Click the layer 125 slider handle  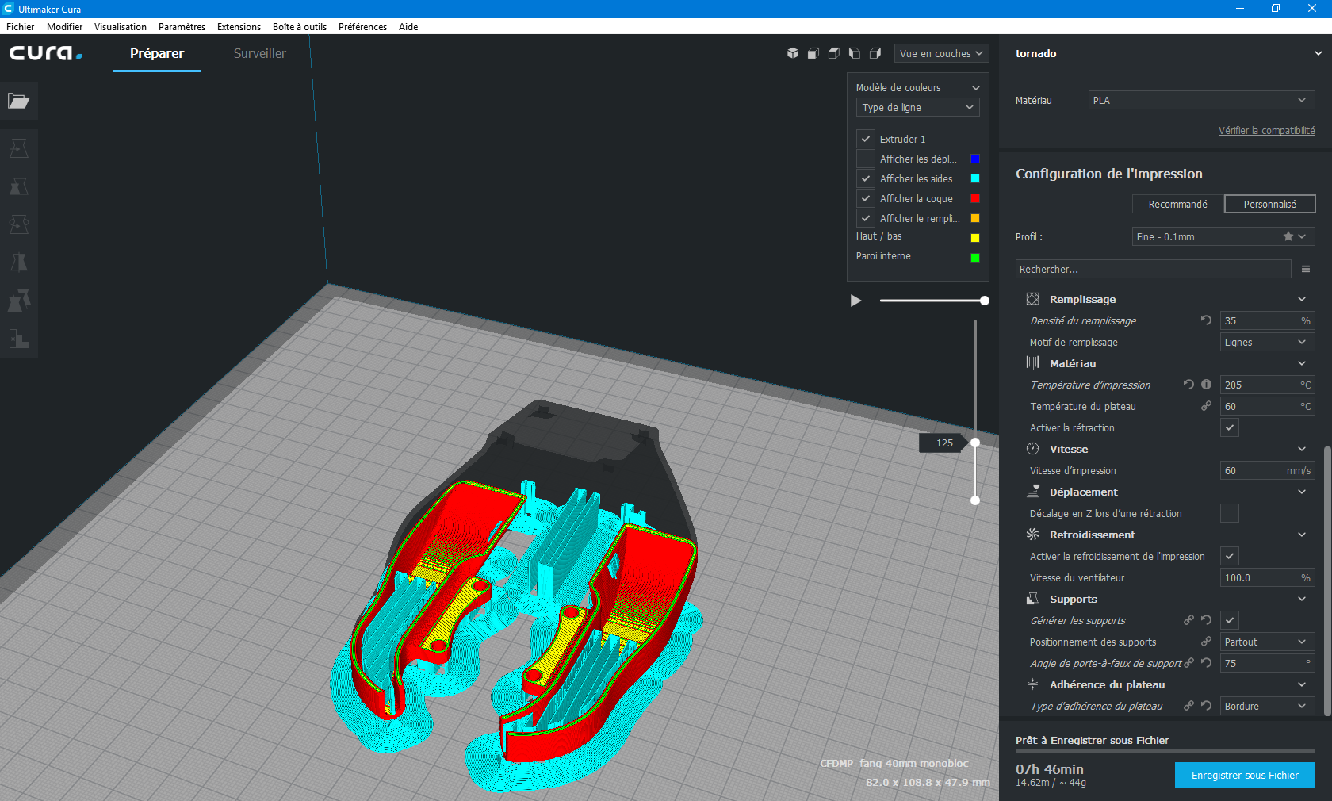[975, 443]
